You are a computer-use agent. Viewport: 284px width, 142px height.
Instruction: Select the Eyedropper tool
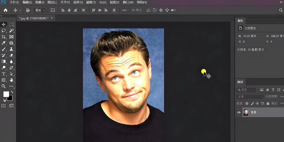point(4,43)
